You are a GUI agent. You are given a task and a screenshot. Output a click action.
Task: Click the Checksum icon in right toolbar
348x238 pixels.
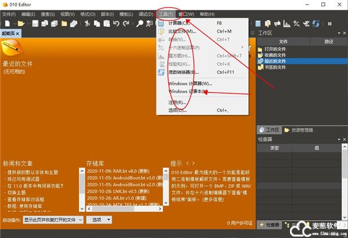pos(306,24)
